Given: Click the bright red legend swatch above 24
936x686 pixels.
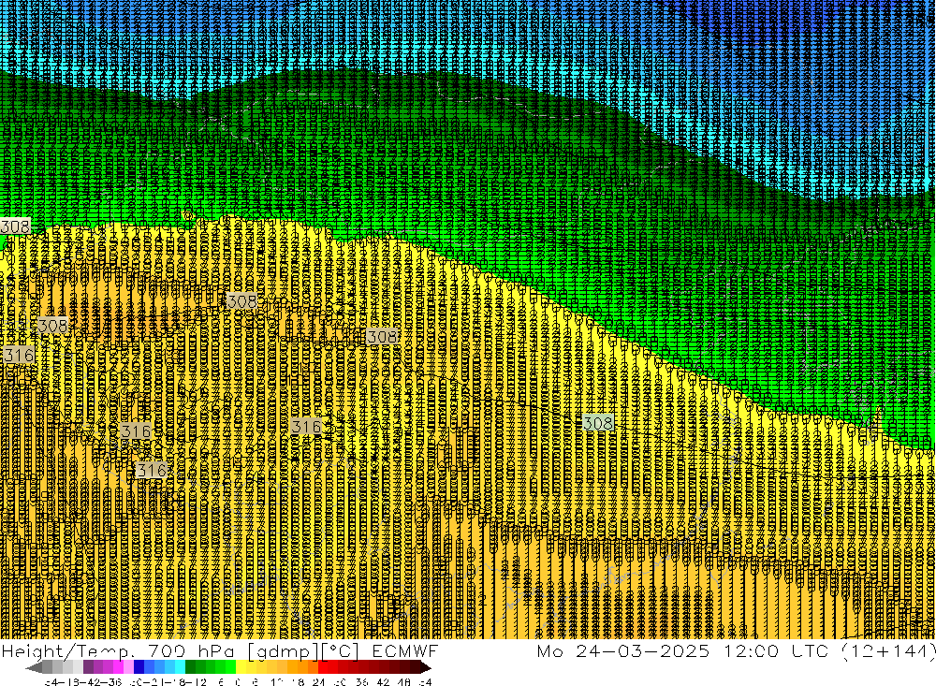Looking at the screenshot, I should (x=324, y=667).
